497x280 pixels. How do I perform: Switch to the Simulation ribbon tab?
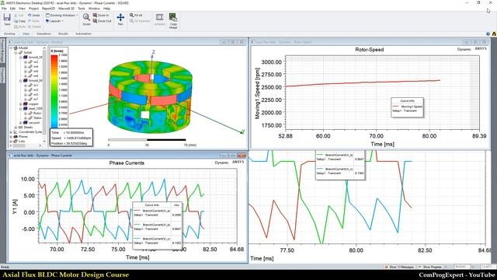tap(43, 33)
